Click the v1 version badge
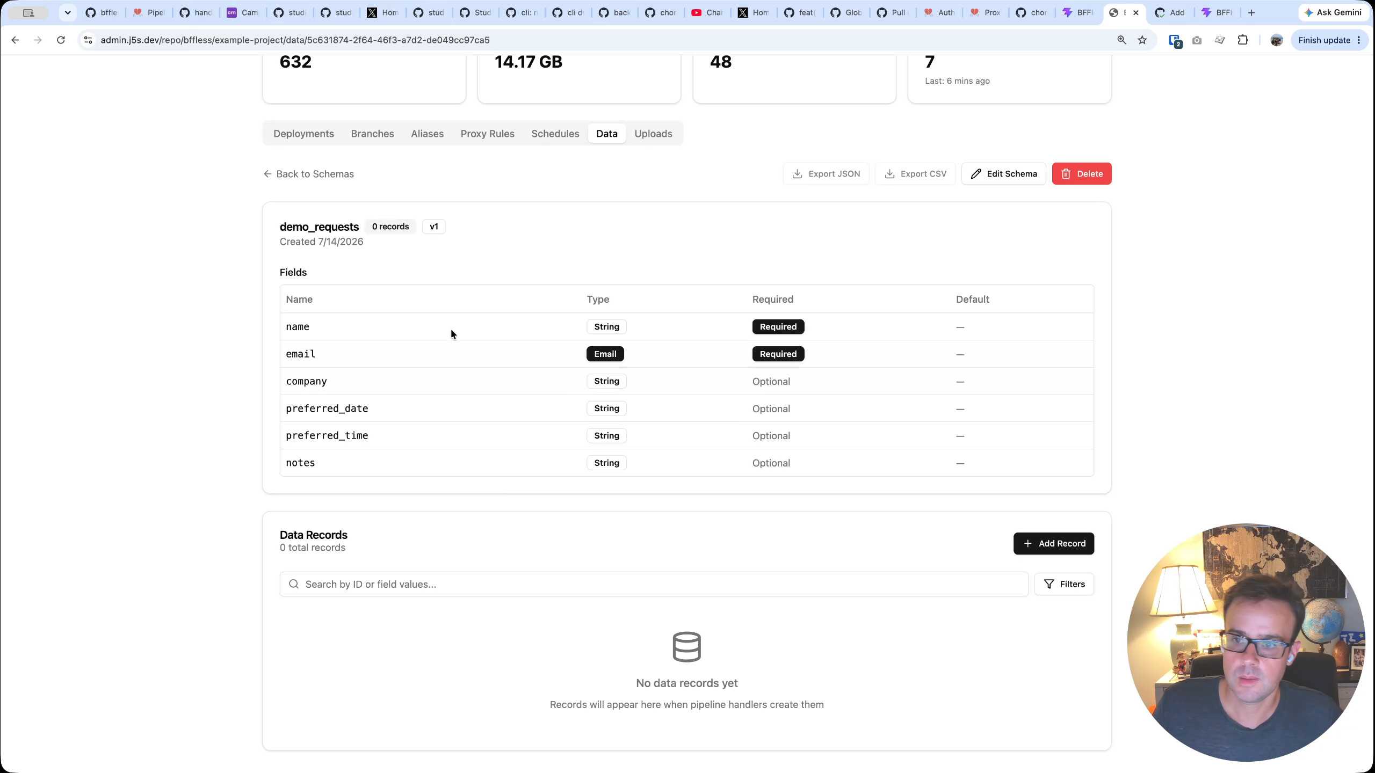The image size is (1375, 773). click(434, 227)
